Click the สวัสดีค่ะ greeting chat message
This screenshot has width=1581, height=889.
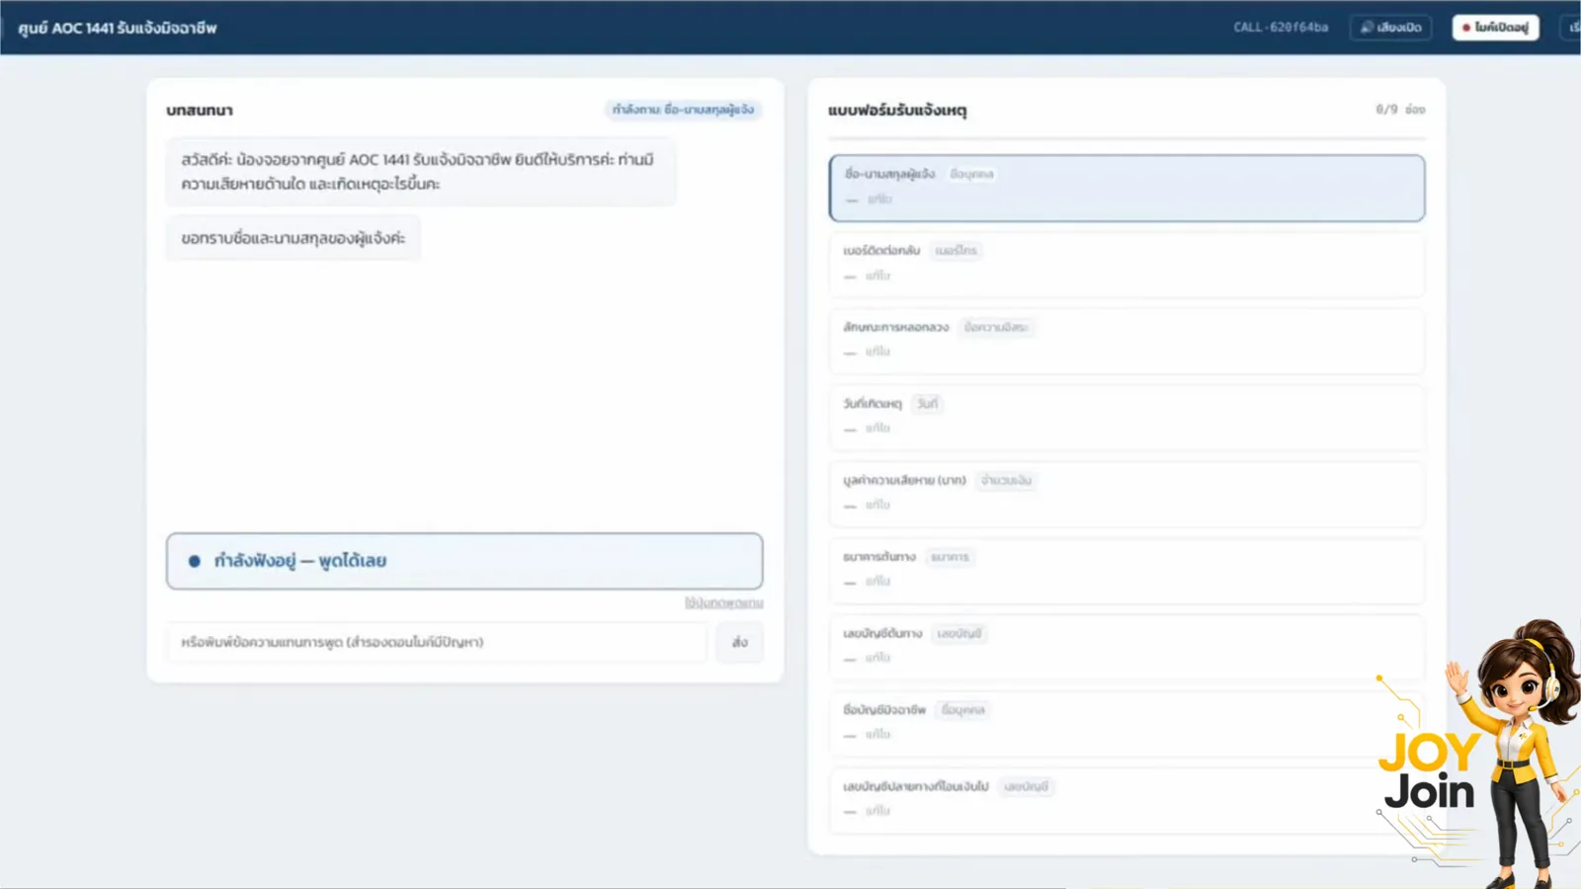[421, 172]
